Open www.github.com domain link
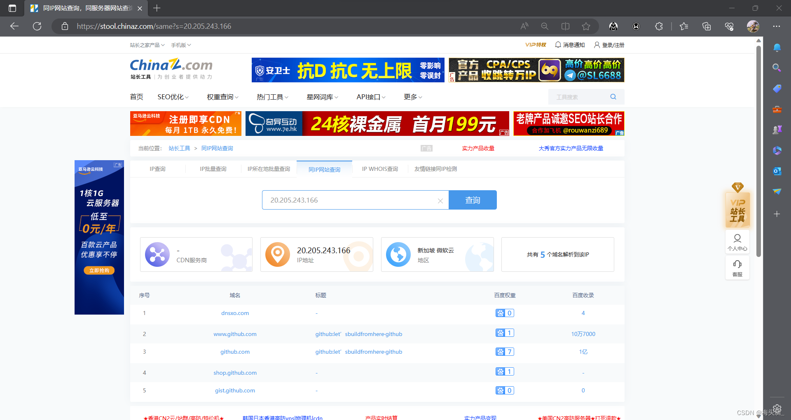This screenshot has width=791, height=420. pyautogui.click(x=235, y=334)
